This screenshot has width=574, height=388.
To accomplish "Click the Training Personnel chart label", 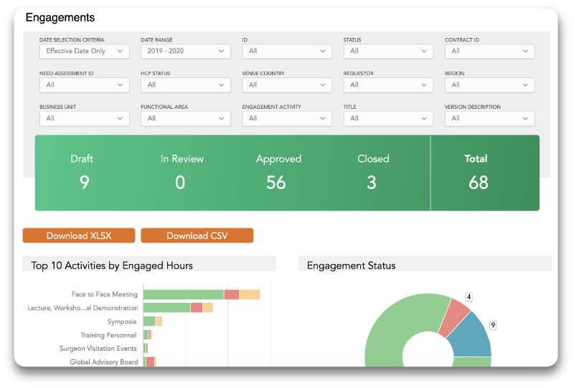I will click(x=108, y=335).
